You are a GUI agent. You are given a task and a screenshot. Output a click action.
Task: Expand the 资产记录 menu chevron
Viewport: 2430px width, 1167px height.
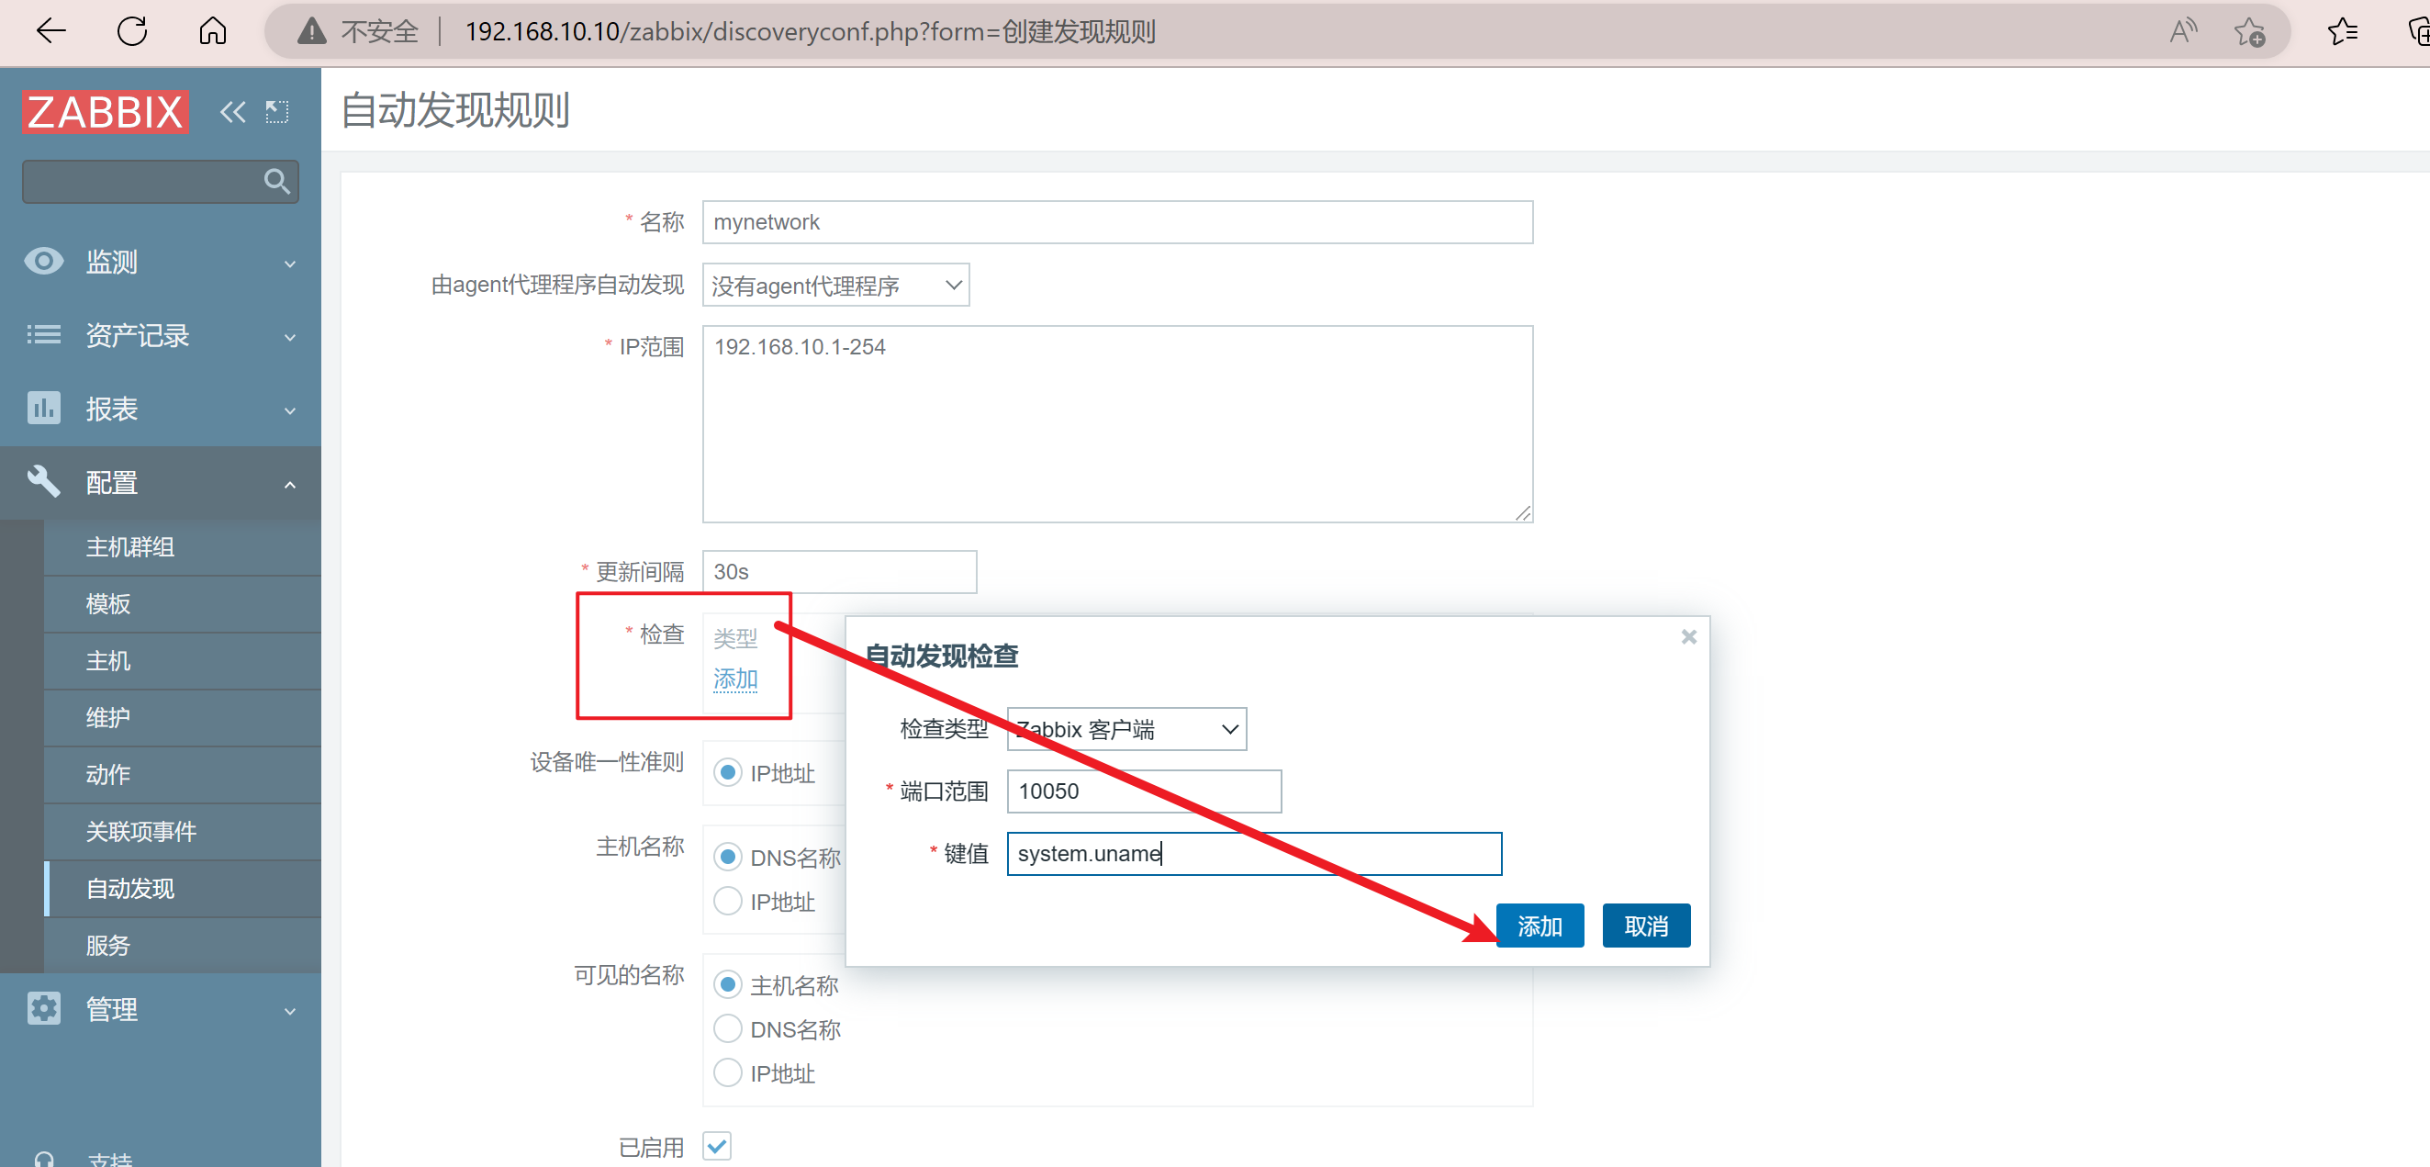click(x=289, y=338)
